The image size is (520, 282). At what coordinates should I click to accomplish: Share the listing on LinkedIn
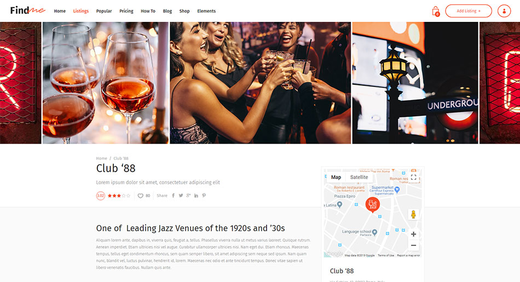tap(196, 196)
